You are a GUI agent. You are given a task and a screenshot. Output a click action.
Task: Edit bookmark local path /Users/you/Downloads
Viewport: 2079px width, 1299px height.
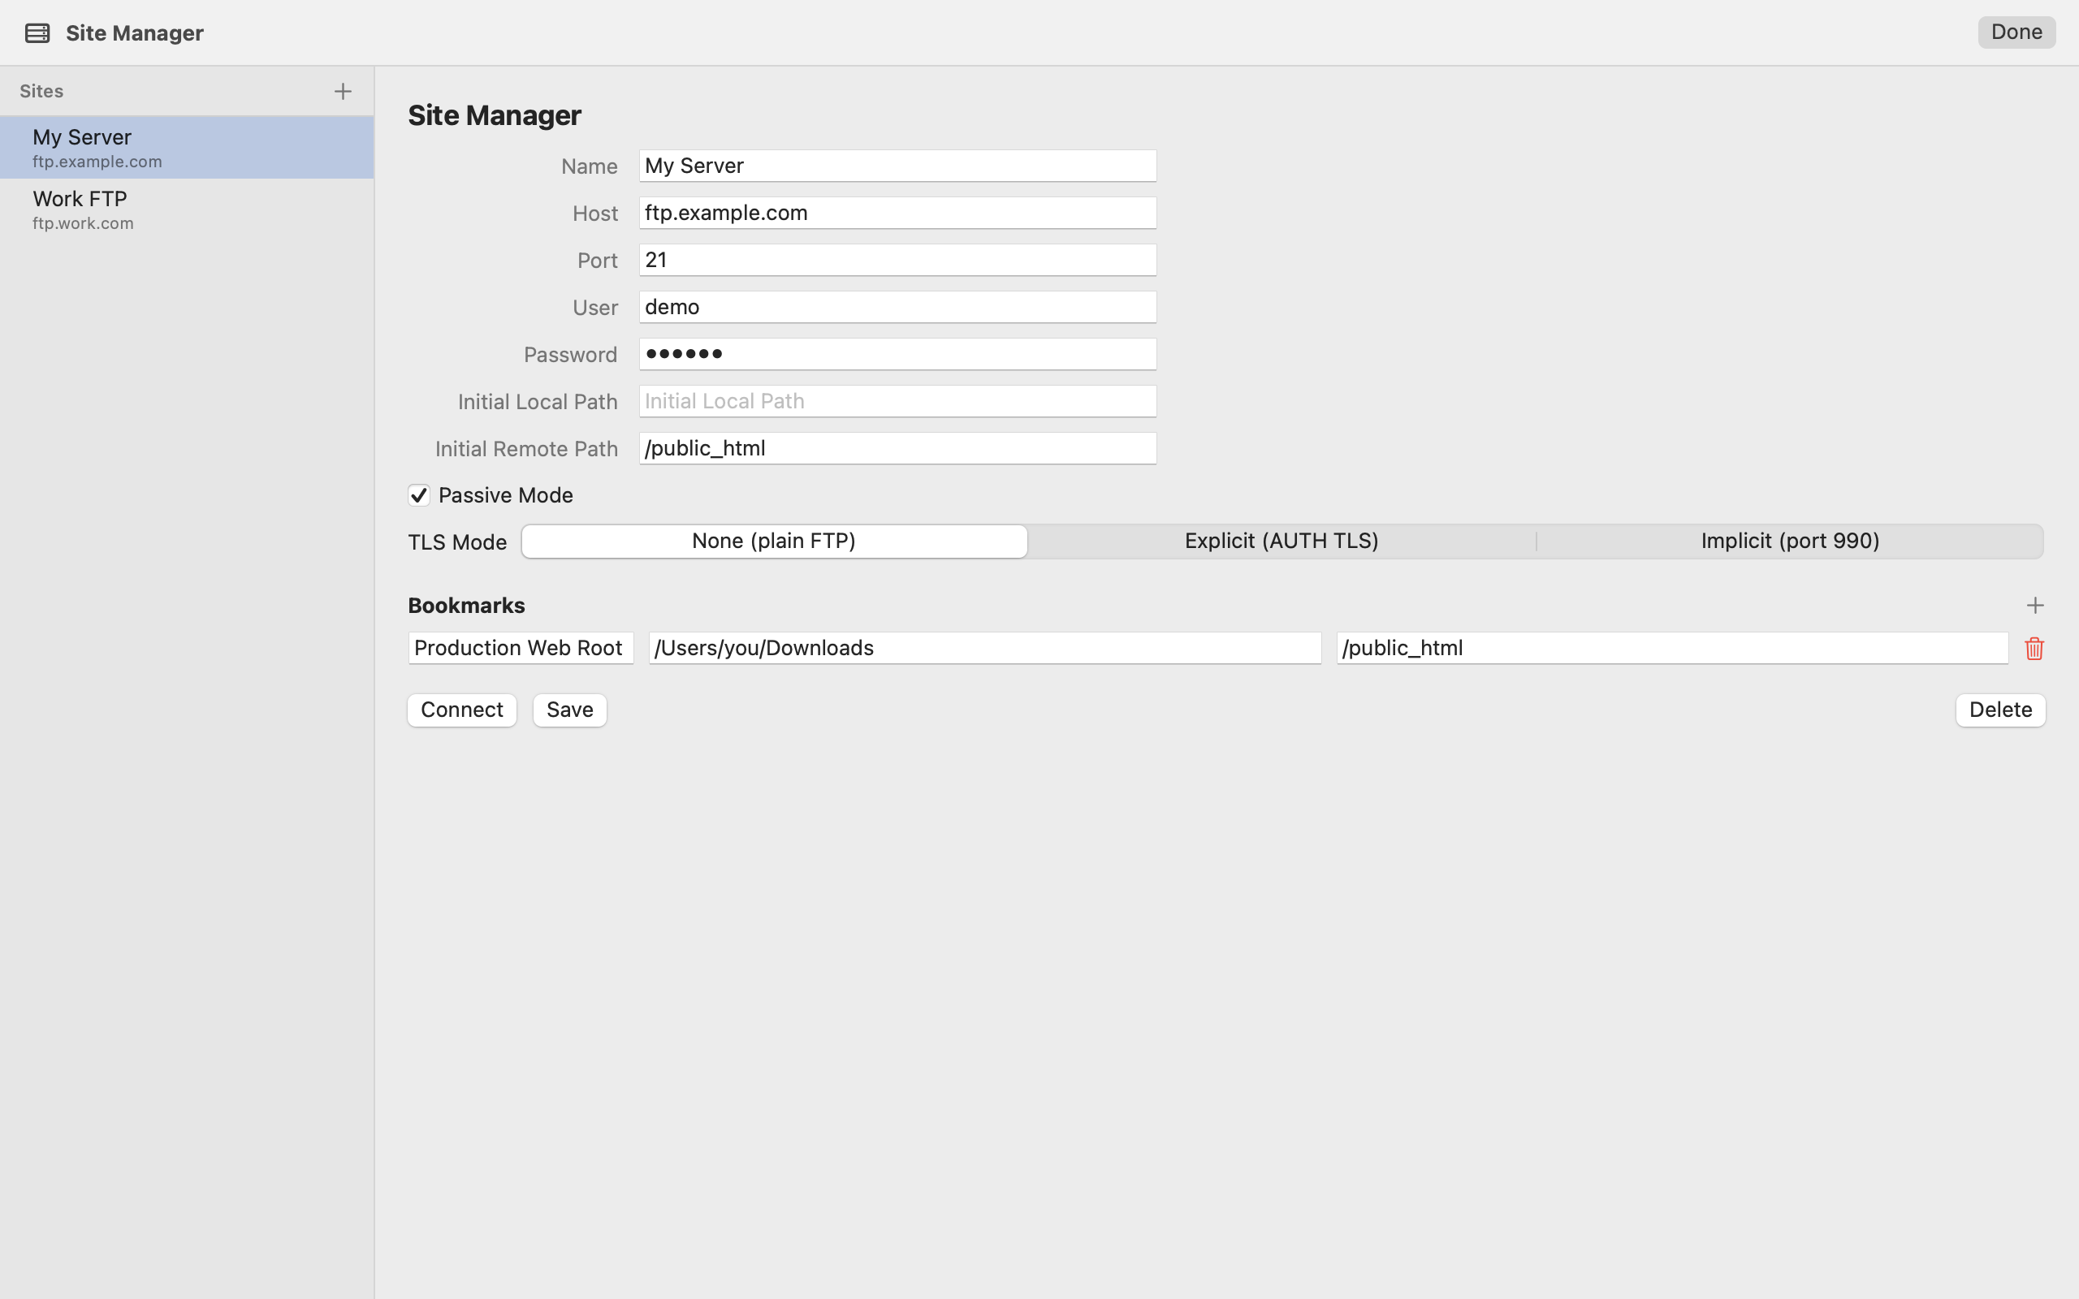click(984, 648)
